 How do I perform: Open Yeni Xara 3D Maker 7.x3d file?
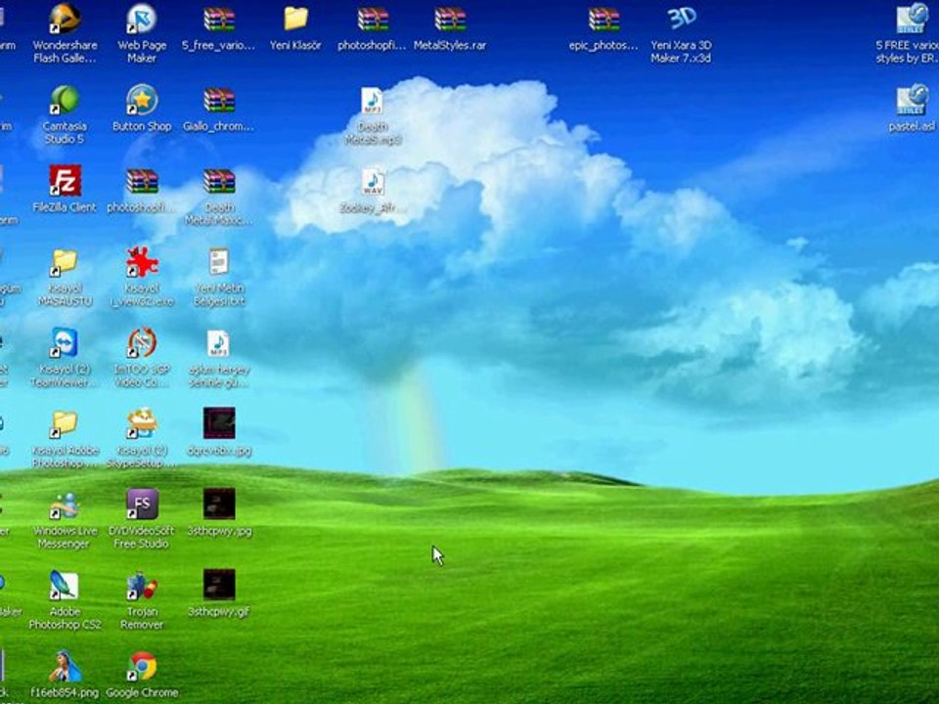[x=681, y=20]
